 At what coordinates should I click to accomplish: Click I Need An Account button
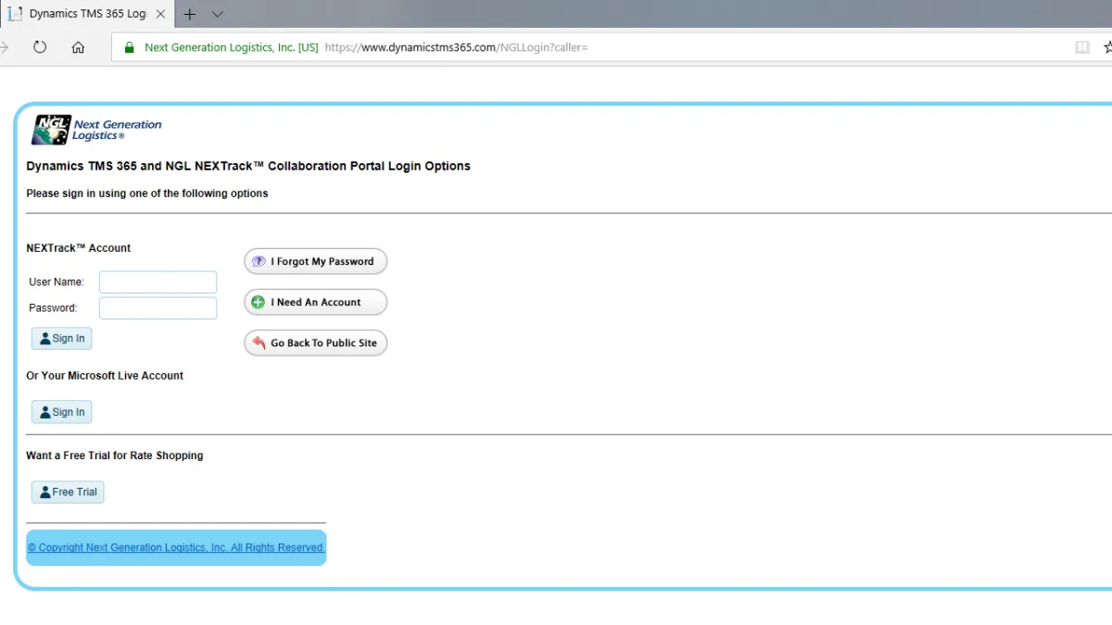[315, 303]
